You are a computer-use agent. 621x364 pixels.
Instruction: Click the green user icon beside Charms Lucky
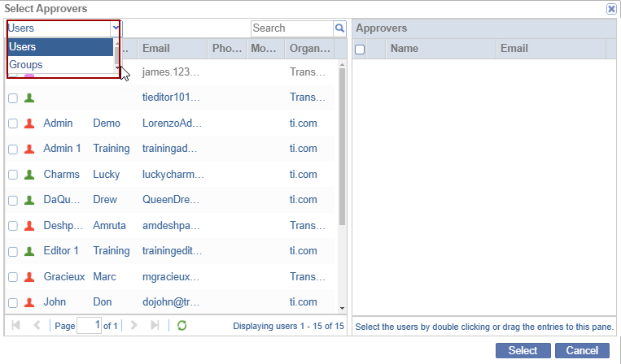pyautogui.click(x=29, y=175)
